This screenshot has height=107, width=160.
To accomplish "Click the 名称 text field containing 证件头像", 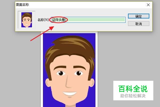I will 88,20.
